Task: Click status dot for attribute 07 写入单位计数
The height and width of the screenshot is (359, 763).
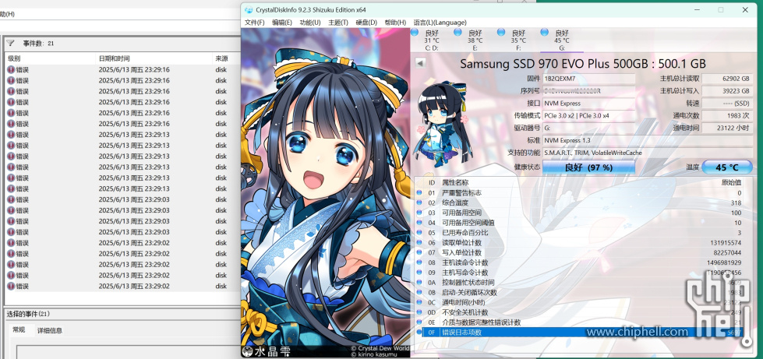Action: coord(419,252)
